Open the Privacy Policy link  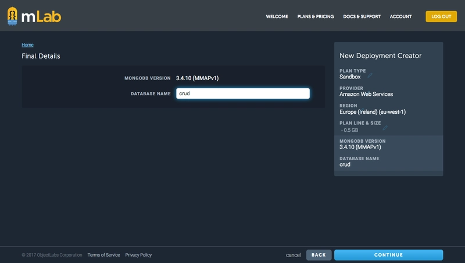138,255
